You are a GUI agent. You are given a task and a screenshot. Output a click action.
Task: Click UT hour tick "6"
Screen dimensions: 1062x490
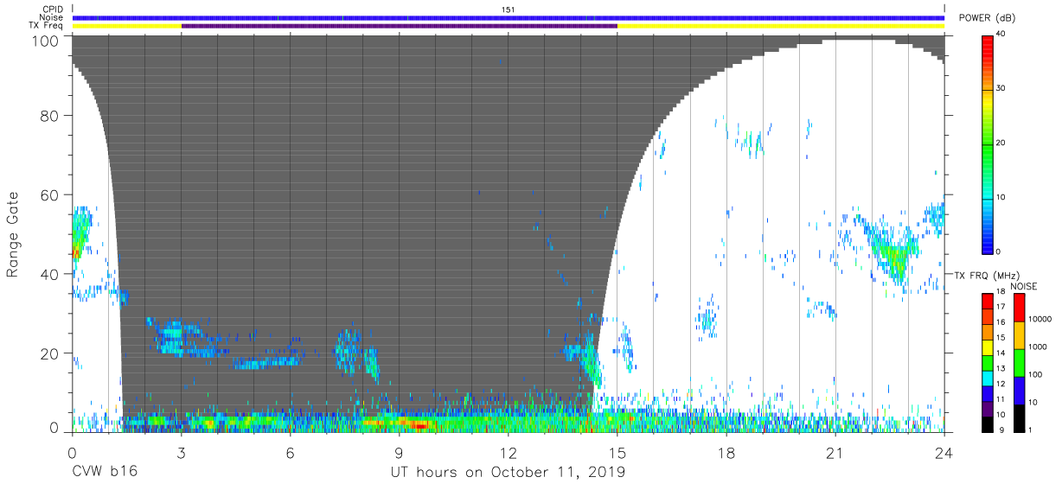coord(291,452)
